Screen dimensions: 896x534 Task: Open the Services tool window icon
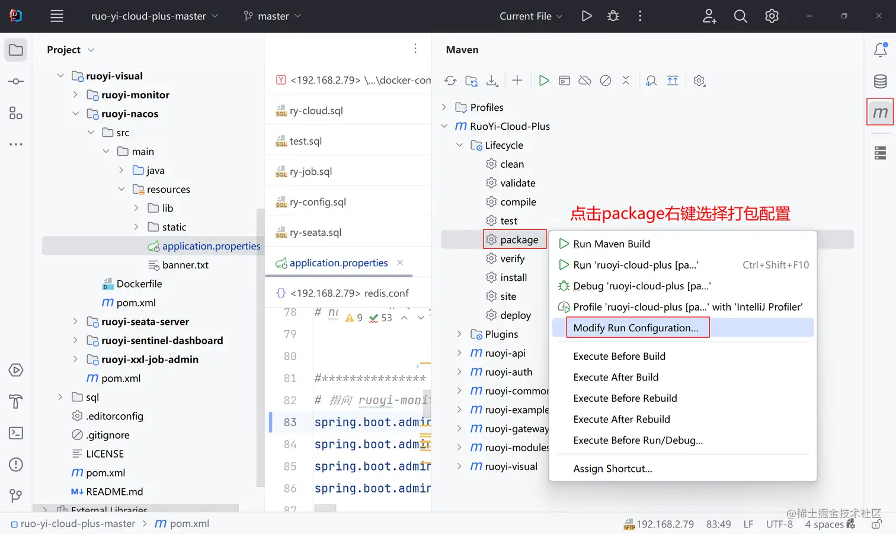[x=16, y=370]
